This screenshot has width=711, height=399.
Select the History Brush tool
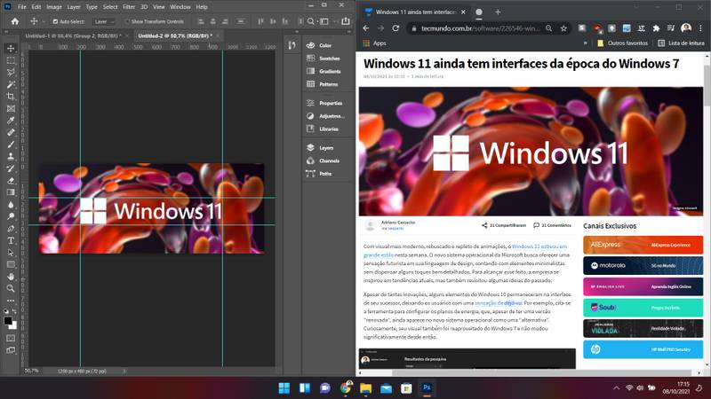coord(11,168)
